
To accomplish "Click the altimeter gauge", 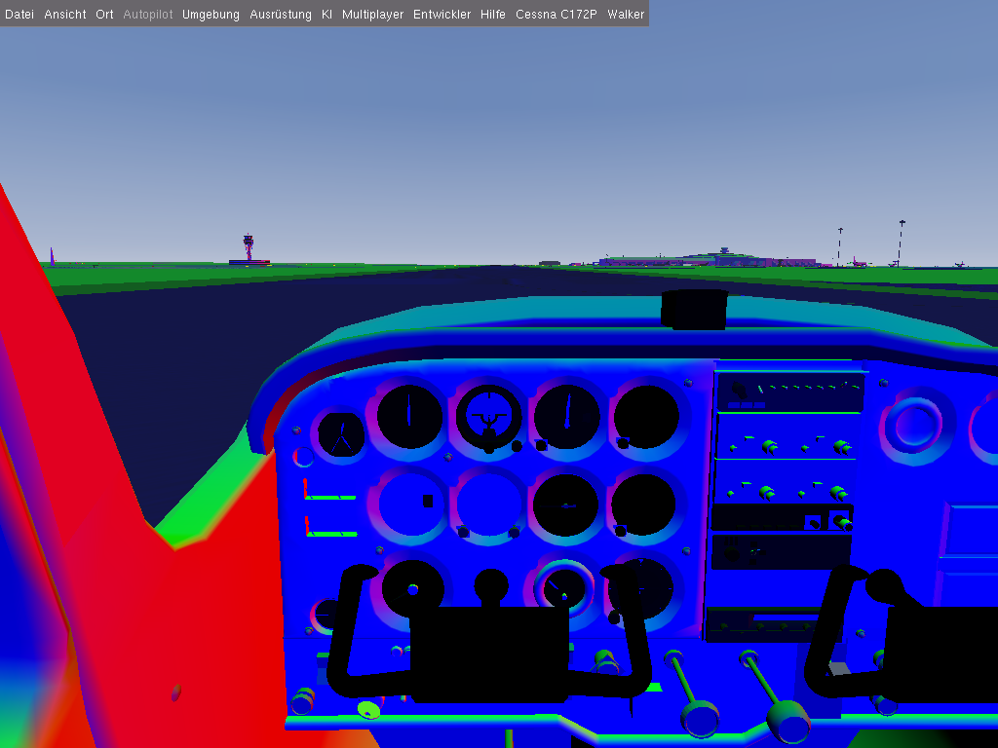I will (566, 415).
